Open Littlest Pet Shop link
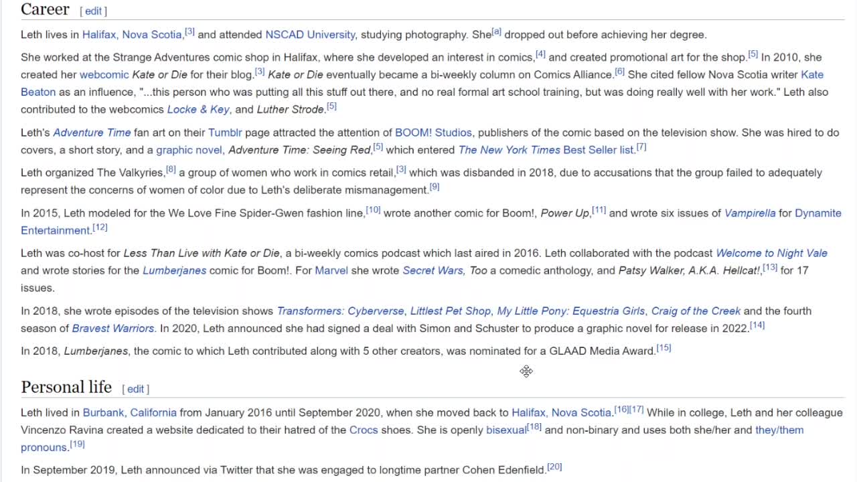 coord(451,311)
